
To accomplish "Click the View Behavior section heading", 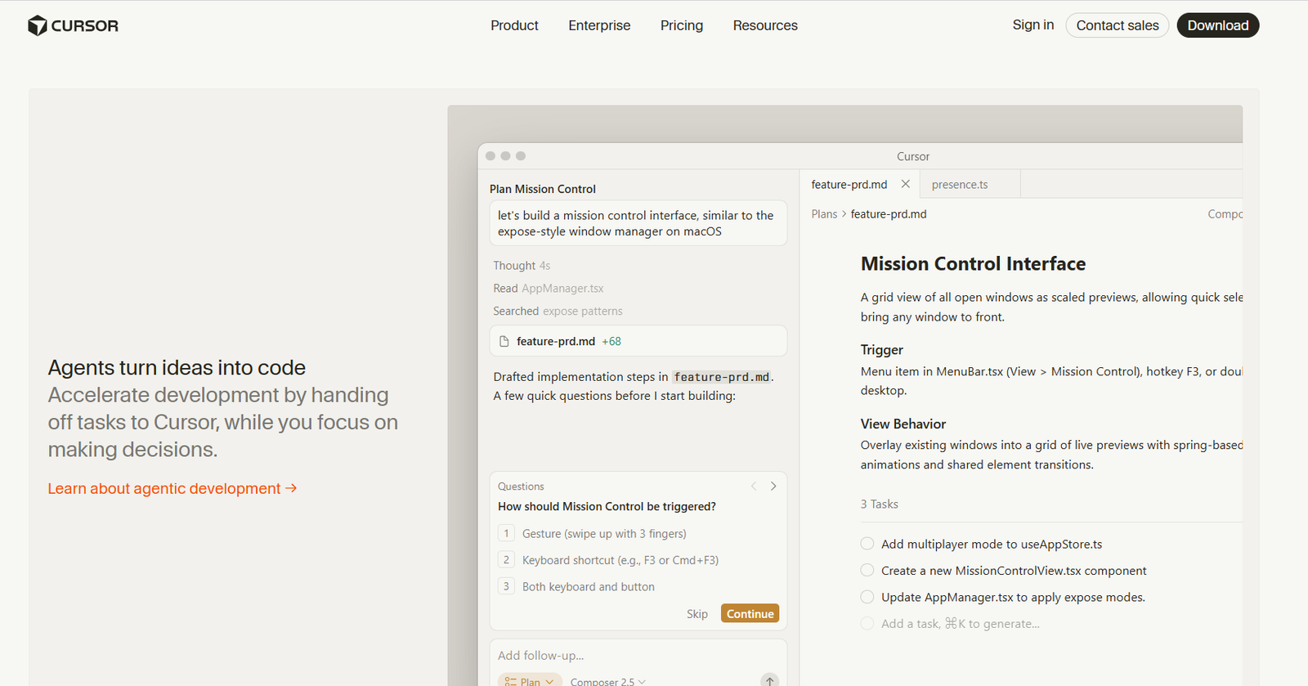I will 903,424.
